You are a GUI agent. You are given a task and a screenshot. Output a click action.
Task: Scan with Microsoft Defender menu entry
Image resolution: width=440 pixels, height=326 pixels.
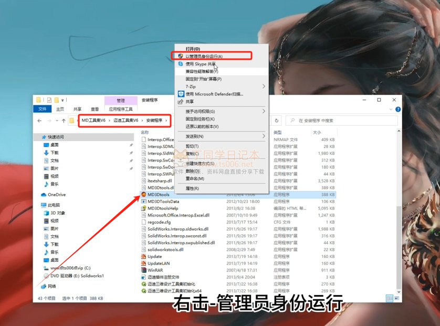tap(222, 94)
